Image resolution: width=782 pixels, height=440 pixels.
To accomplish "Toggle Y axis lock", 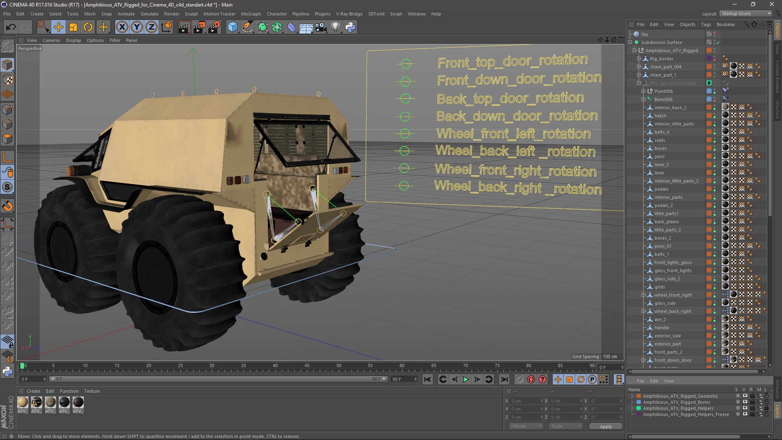I will pos(137,27).
